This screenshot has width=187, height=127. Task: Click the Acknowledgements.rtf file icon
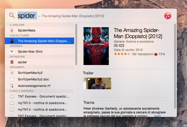(12, 86)
